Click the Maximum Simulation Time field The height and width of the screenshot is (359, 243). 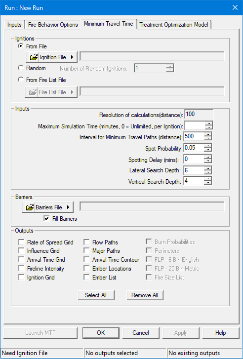click(194, 125)
